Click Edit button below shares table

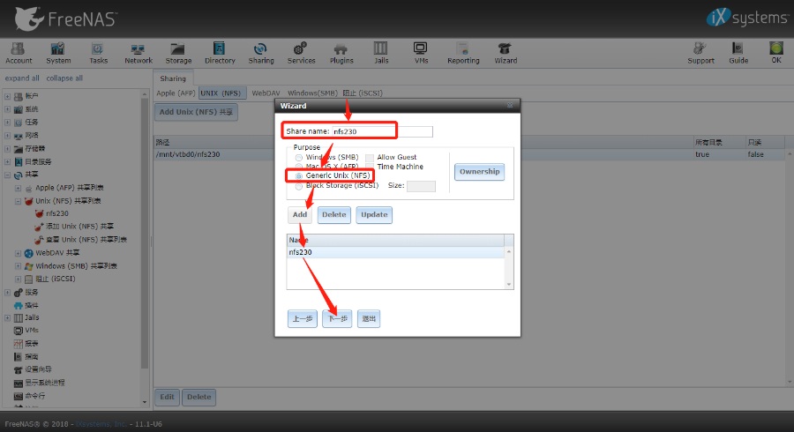tap(167, 397)
